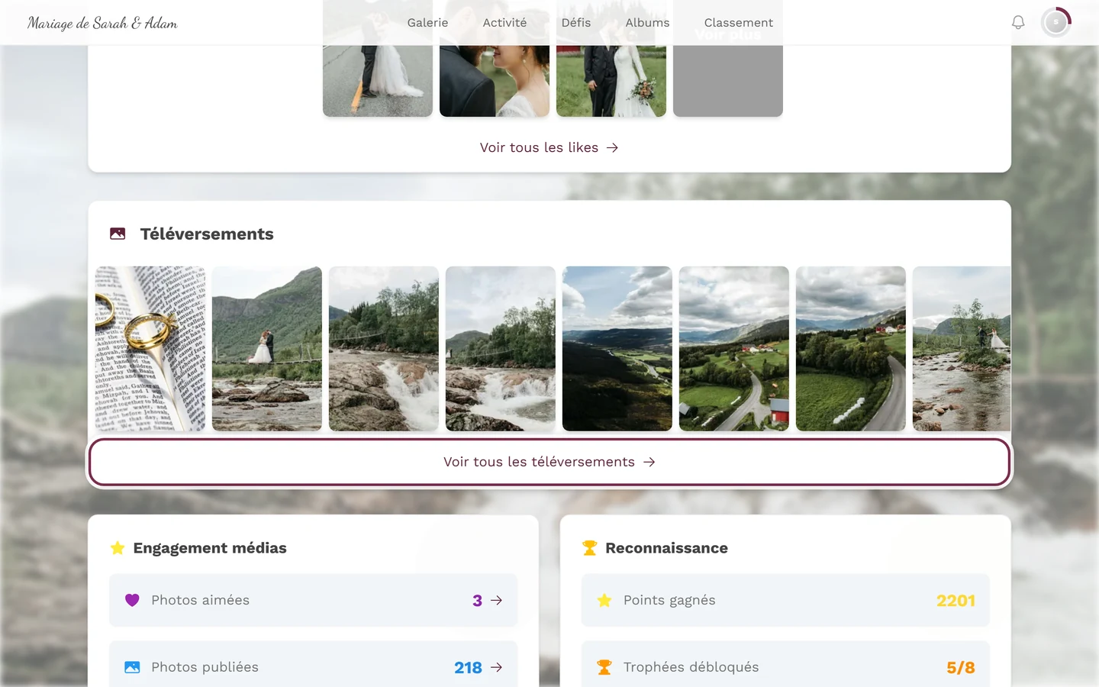Click the trophy icon beside Reconnaissance

[x=589, y=548]
